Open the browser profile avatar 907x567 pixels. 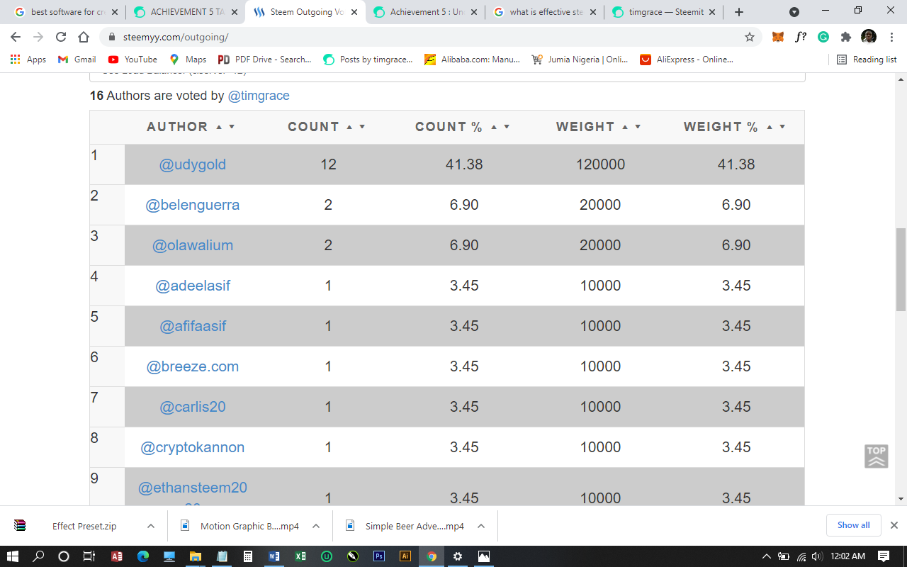pos(870,36)
